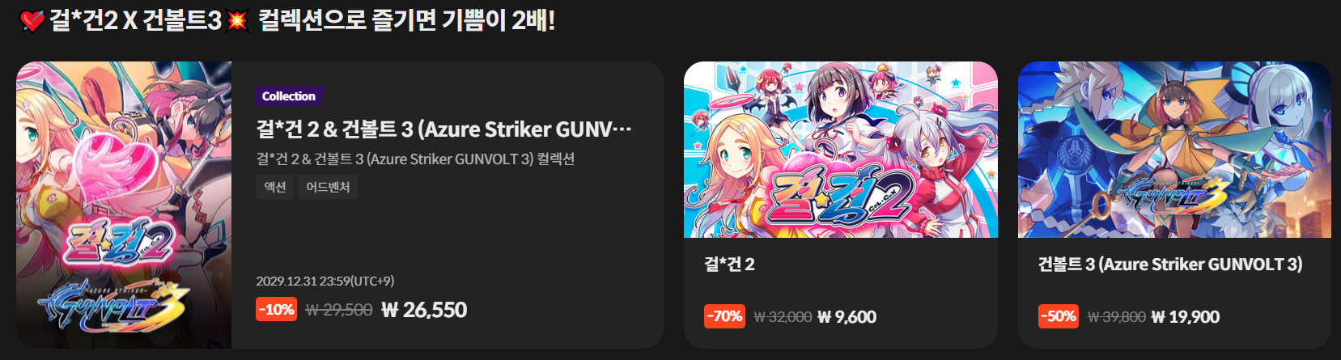The width and height of the screenshot is (1341, 360).
Task: Open the collection title 걸*건 2 & 건볼트 3
Action: pyautogui.click(x=443, y=129)
